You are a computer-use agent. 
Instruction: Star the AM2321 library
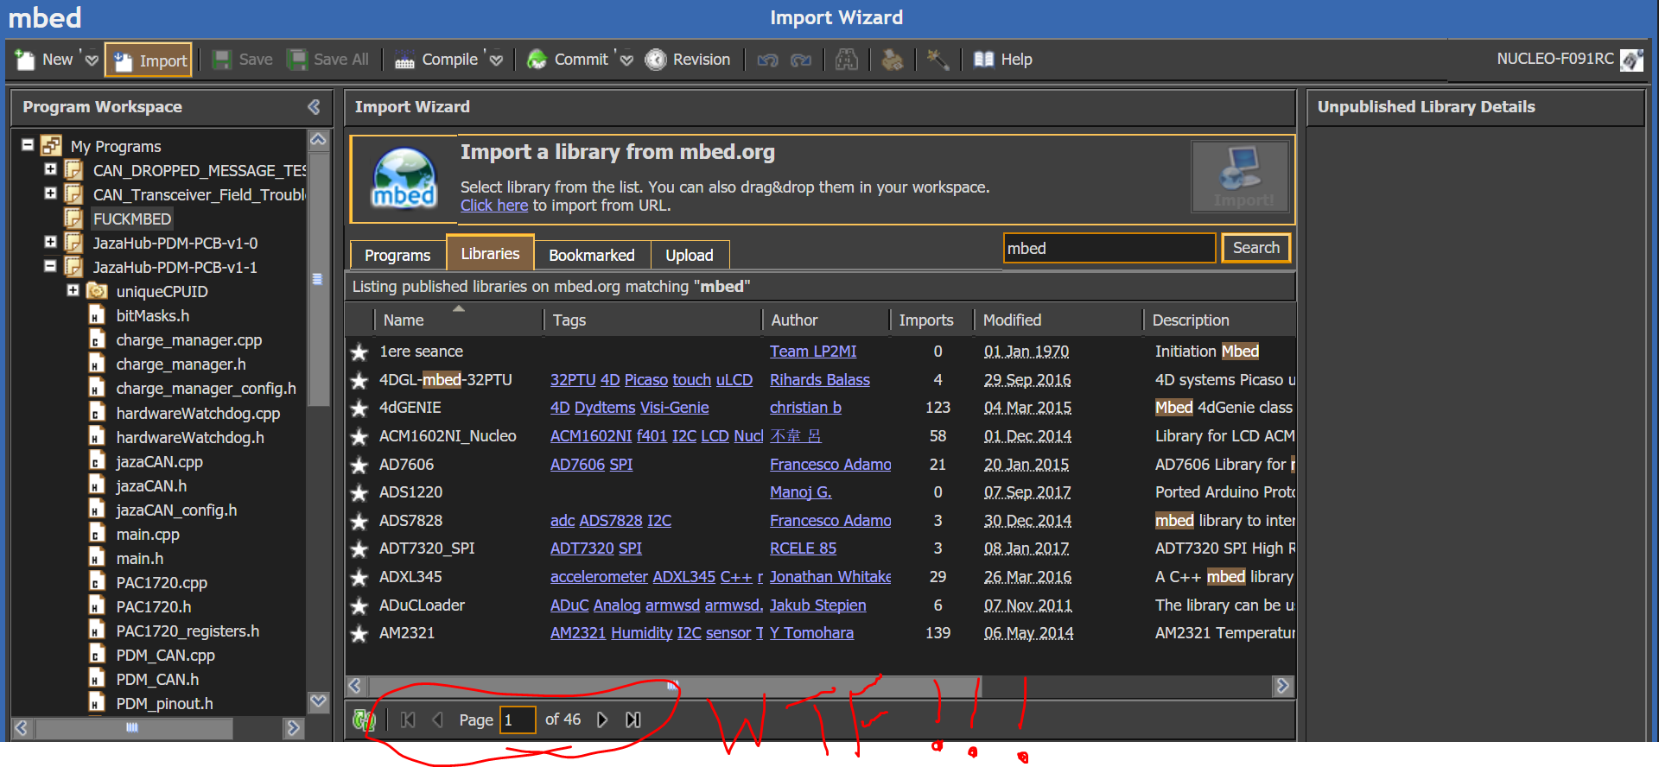[x=359, y=634]
